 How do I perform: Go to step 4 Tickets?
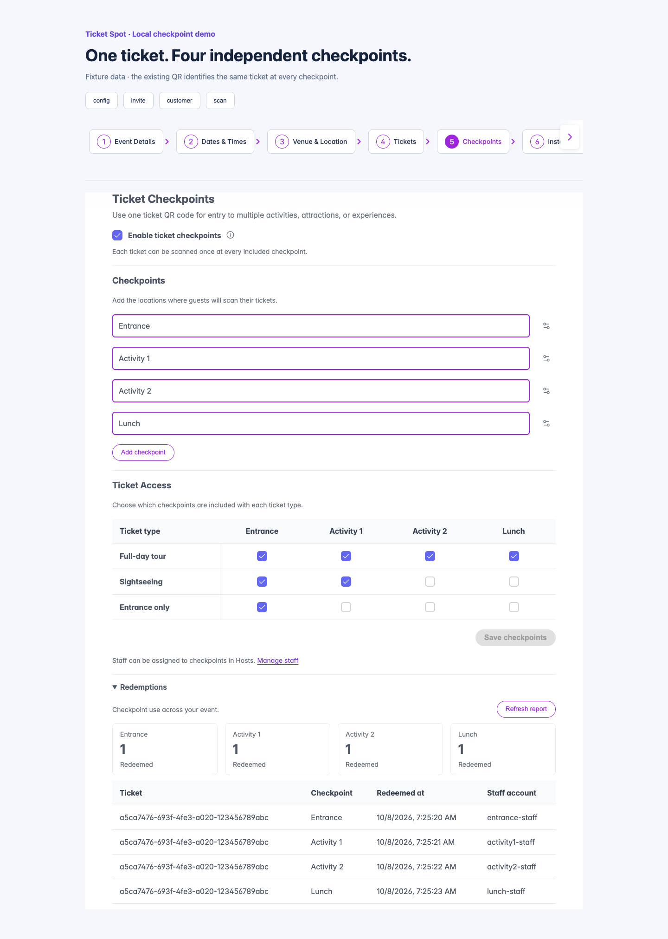(396, 142)
